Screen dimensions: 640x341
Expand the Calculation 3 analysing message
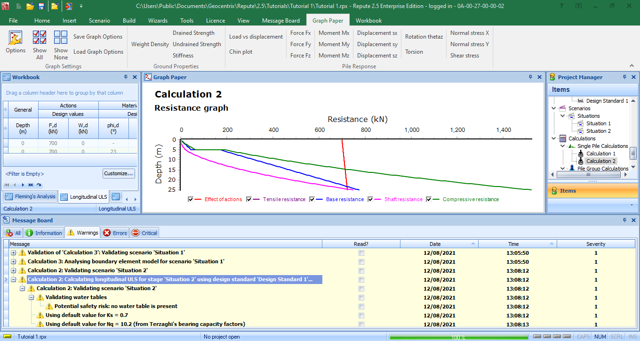14,262
